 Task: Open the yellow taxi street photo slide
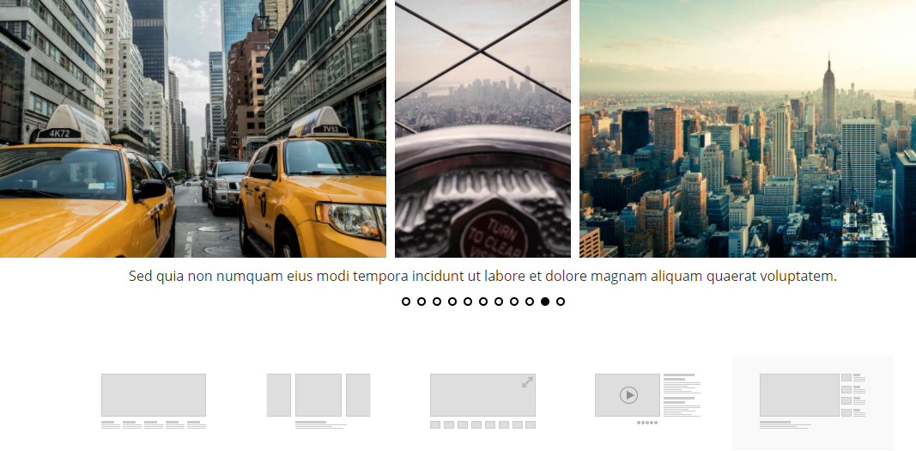(193, 129)
